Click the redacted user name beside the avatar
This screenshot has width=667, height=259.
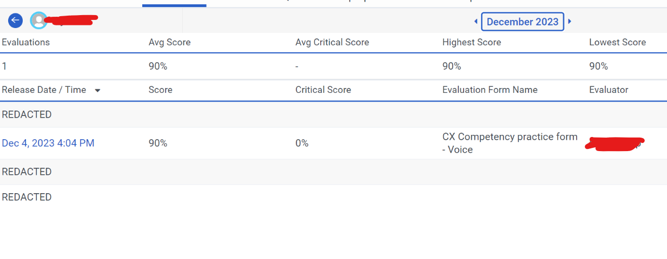pos(71,21)
